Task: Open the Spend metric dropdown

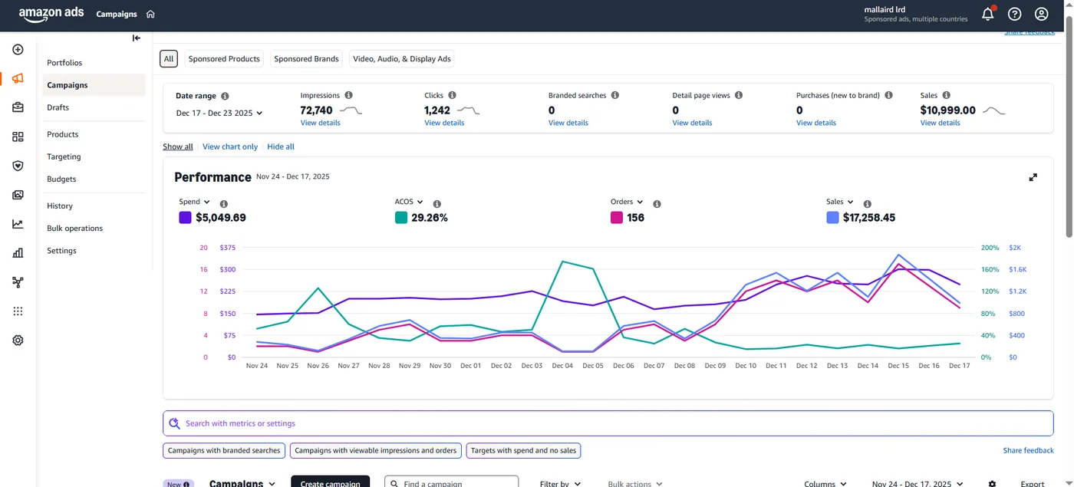Action: (194, 202)
